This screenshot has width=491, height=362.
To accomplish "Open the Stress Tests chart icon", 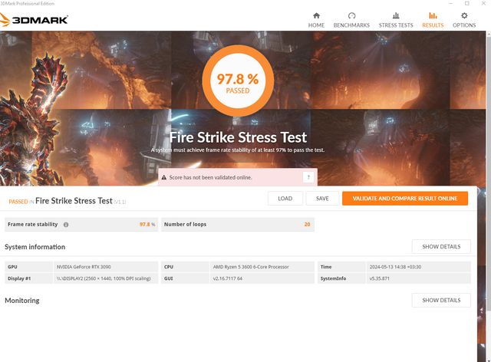I will click(x=395, y=15).
